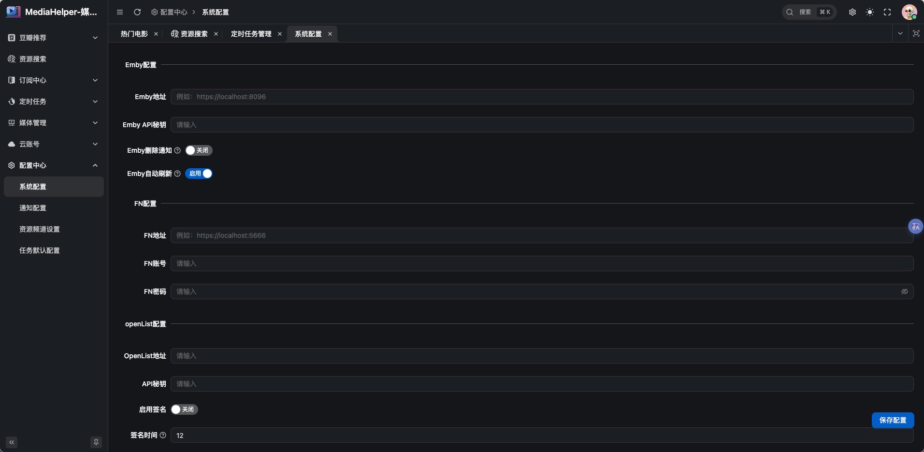Turn on the 启用签名 switch
Screen dimensions: 924x452
[184, 409]
